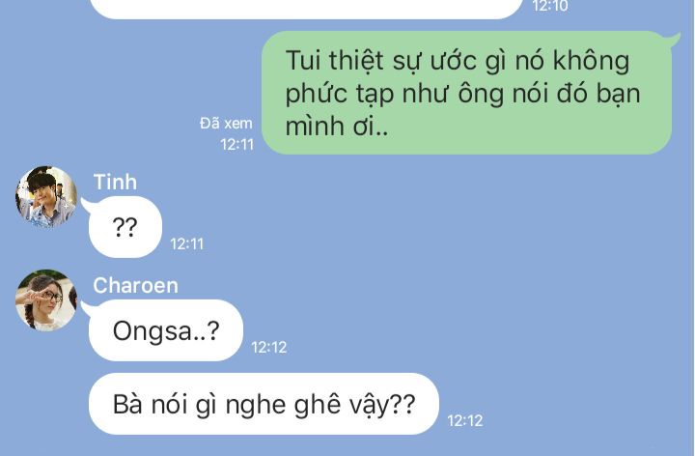Click "mình ơi.." in the green message

point(337,127)
